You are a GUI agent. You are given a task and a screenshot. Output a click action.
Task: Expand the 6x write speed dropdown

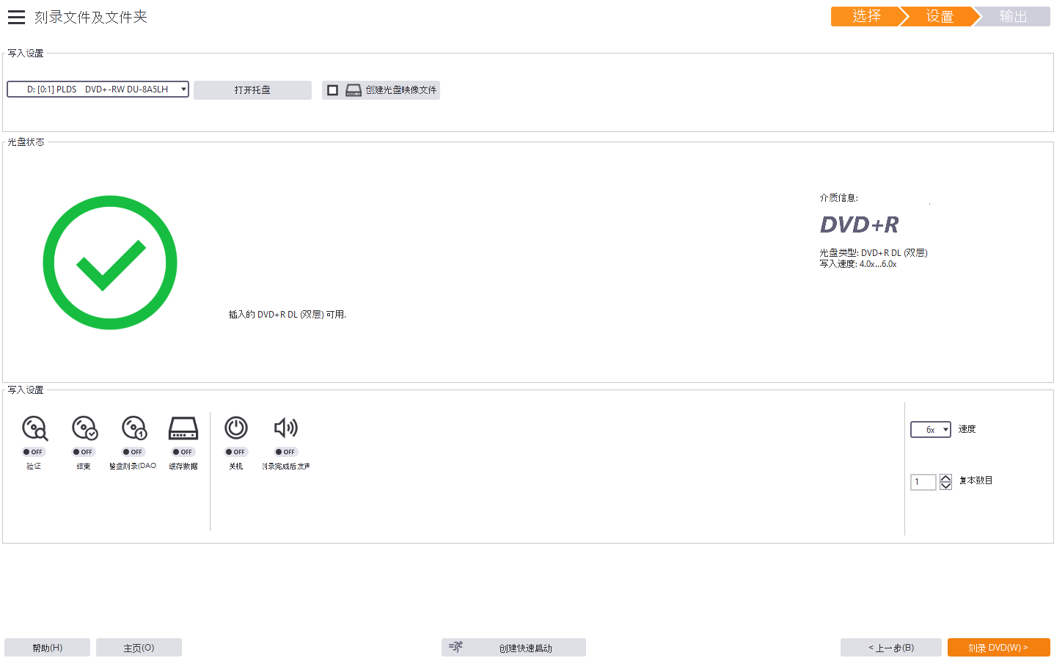[x=930, y=430]
